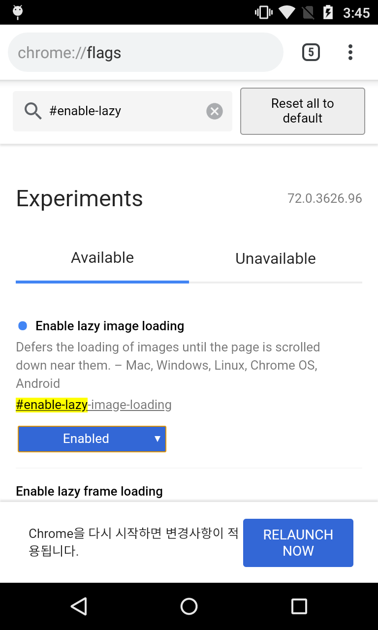Open Chrome's three-dot overflow menu
378x630 pixels.
tap(350, 52)
